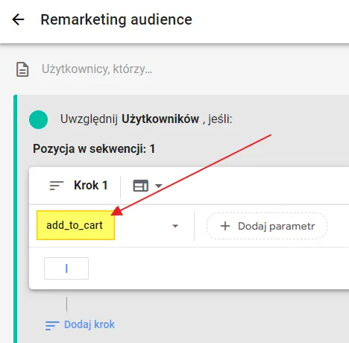The height and width of the screenshot is (343, 349).
Task: Click the "I" condition button
Action: 66,268
